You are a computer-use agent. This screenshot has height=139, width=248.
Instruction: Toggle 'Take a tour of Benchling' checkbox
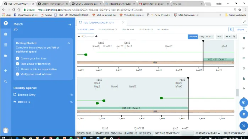click(17, 64)
